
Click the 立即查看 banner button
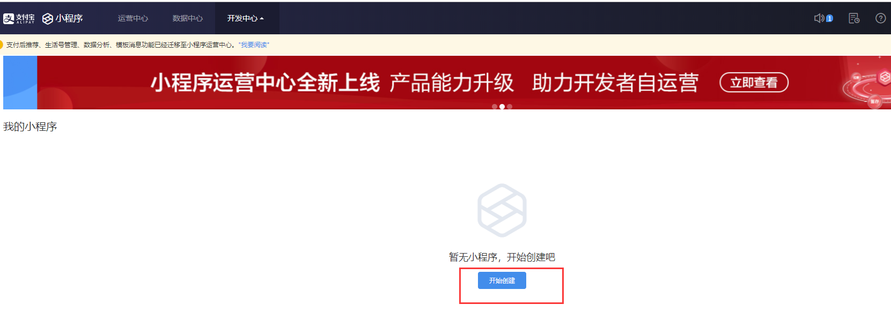pyautogui.click(x=754, y=83)
